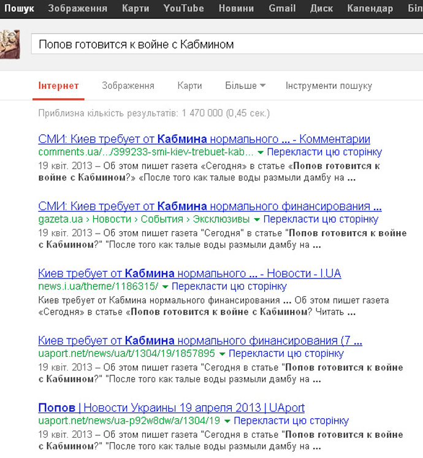Click 'Перекласти цю сторінку' for uaport 1857895 result
This screenshot has height=458, width=423.
click(x=286, y=353)
